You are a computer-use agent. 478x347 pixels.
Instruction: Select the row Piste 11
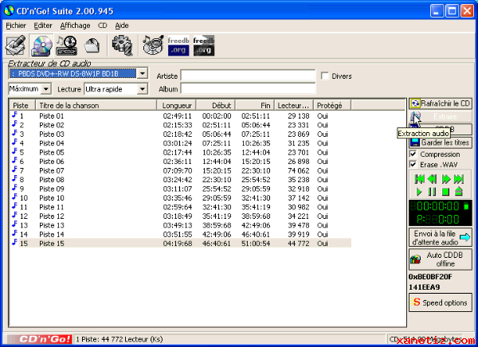[181, 207]
